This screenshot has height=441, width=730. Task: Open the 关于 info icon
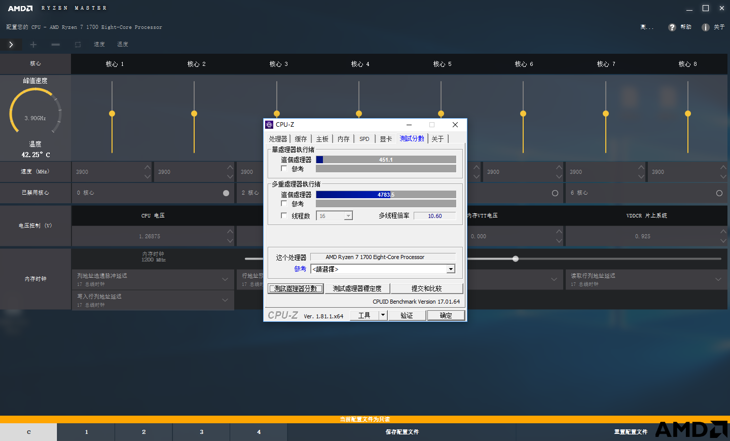point(706,27)
